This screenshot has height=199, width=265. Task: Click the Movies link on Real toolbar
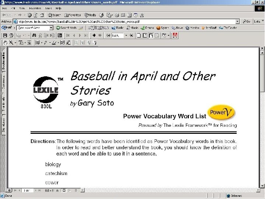click(x=192, y=28)
